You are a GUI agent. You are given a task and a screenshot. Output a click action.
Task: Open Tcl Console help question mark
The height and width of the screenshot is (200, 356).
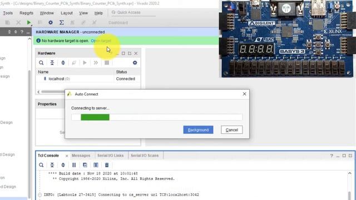point(332,156)
